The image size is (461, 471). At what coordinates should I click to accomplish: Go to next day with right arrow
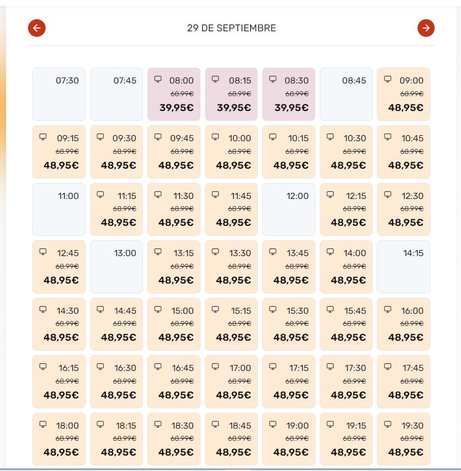(426, 28)
